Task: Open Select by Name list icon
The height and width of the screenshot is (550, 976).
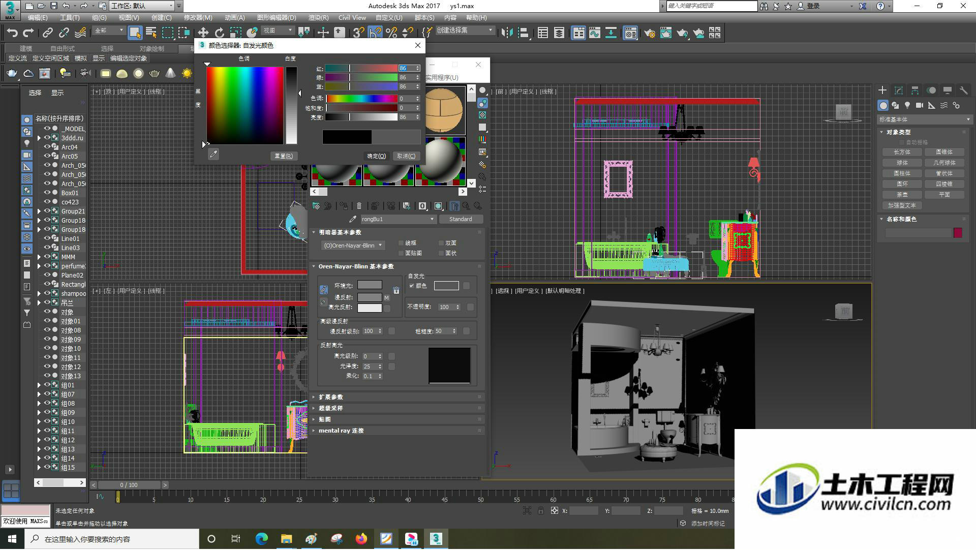Action: click(151, 33)
